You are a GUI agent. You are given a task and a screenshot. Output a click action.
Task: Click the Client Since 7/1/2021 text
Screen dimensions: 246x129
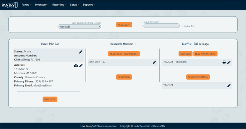click(28, 60)
